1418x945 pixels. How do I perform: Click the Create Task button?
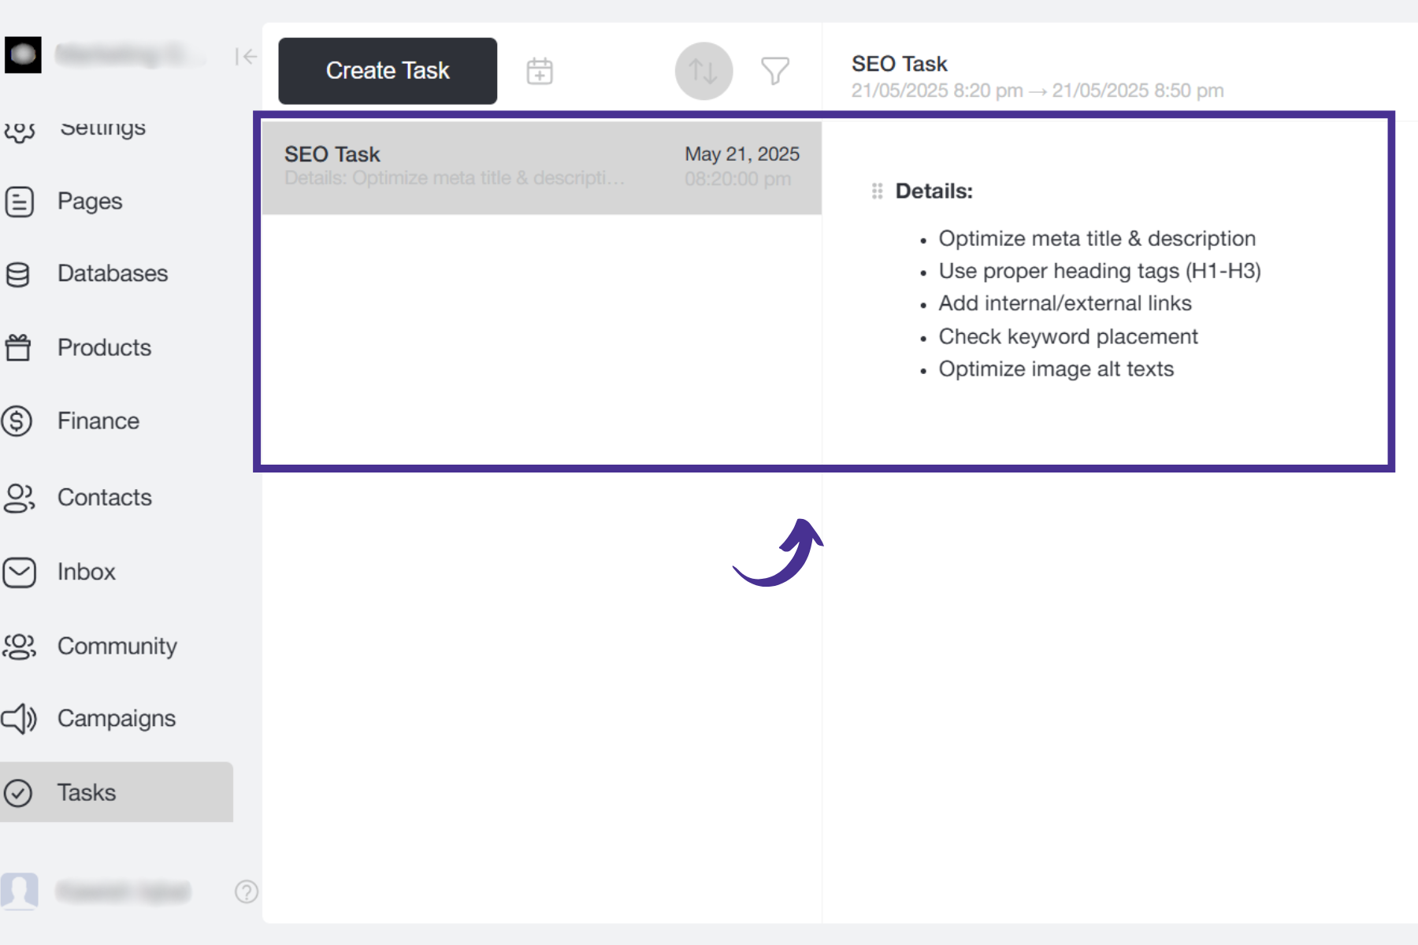[388, 71]
